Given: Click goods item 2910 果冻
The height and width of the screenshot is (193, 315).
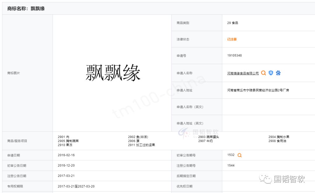Looking at the screenshot, I should coord(65,145).
